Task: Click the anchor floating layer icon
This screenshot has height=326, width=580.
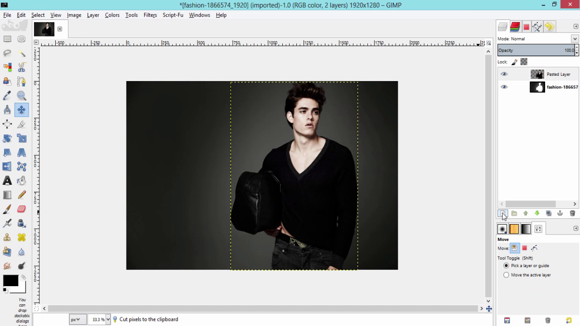Action: [x=560, y=213]
